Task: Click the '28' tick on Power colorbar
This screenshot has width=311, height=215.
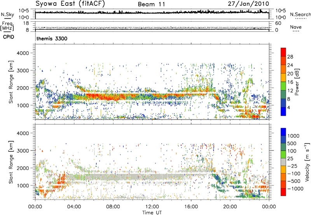Action: (x=290, y=57)
